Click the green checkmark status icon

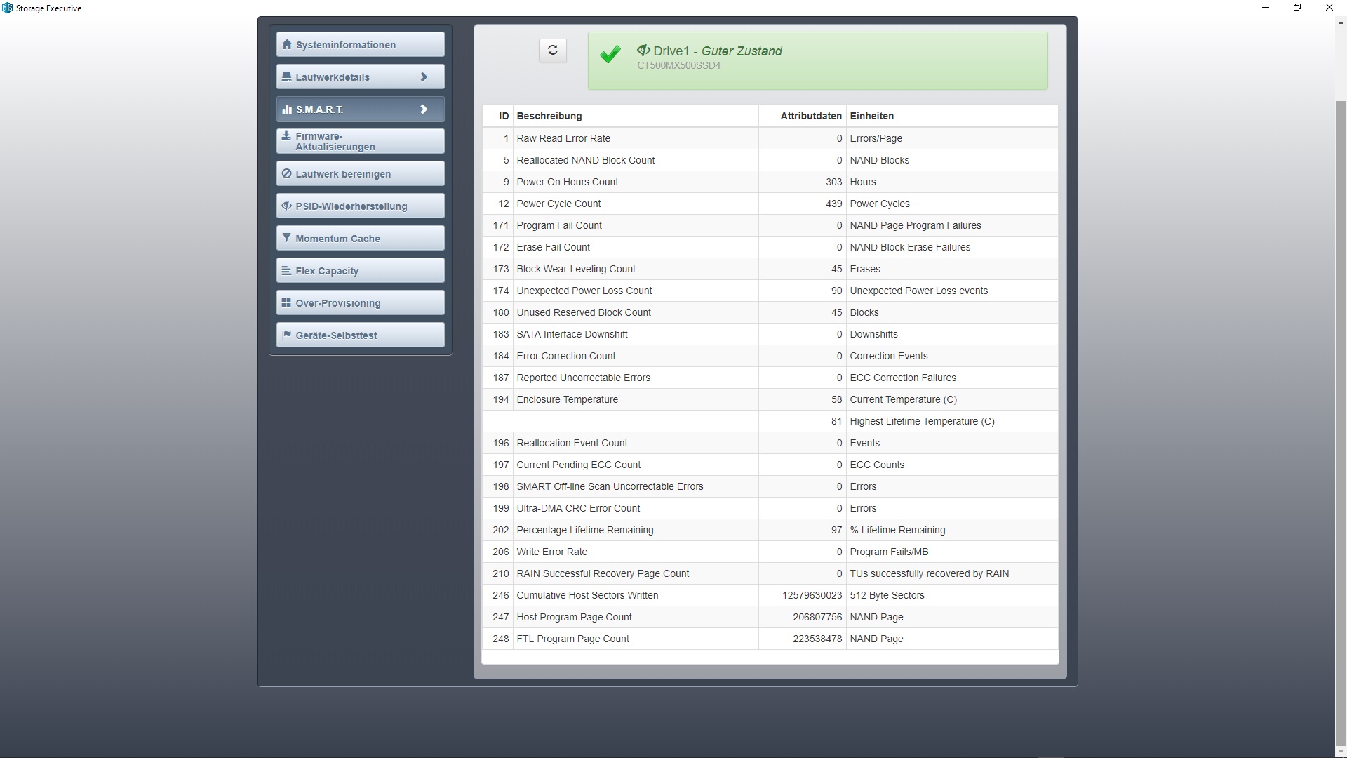point(610,55)
